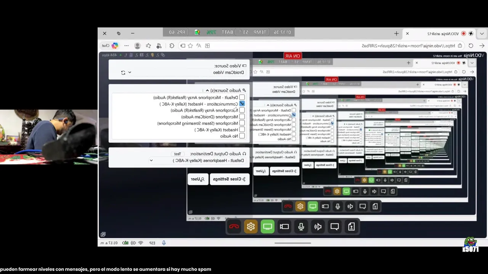Screen dimensions: 488x274
Task: Refresh the video source with the circular arrows icon
Action: pyautogui.click(x=123, y=72)
